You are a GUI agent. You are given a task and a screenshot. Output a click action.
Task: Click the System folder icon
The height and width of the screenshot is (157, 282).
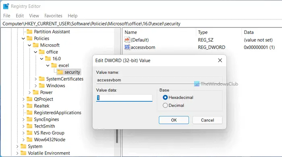(23, 146)
